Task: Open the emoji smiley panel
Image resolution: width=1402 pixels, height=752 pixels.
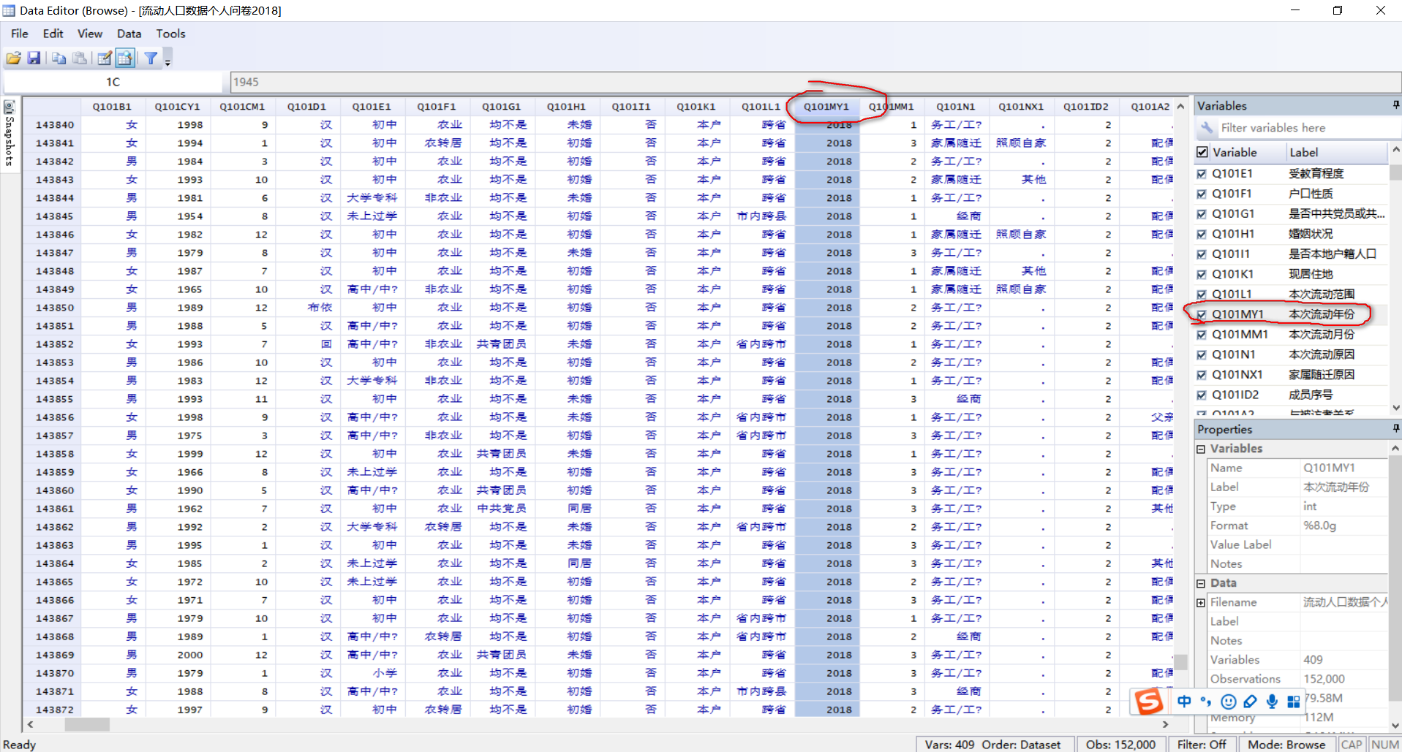Action: [1229, 702]
